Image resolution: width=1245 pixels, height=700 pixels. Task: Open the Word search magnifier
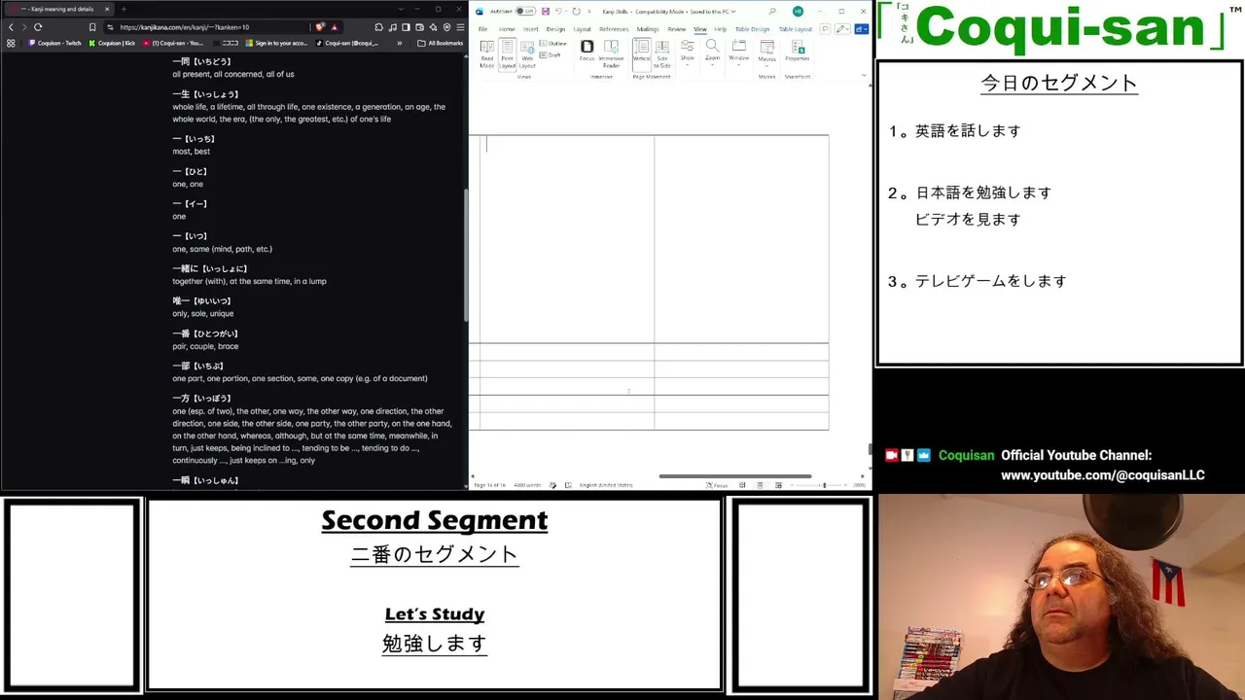[772, 12]
